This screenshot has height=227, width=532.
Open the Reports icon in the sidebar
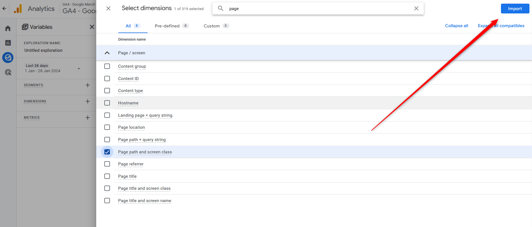[8, 43]
